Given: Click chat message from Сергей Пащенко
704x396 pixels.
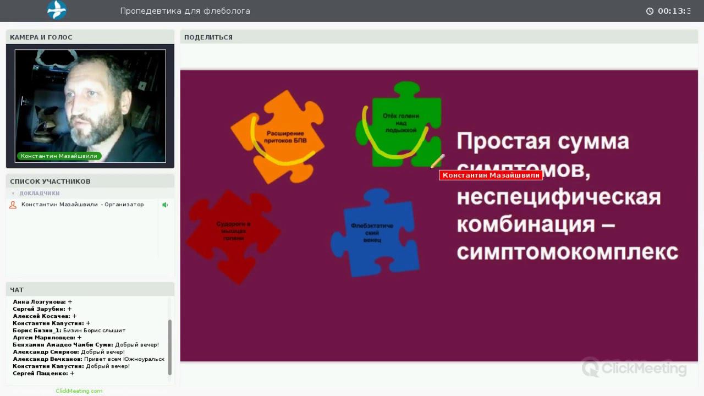Looking at the screenshot, I should 43,373.
